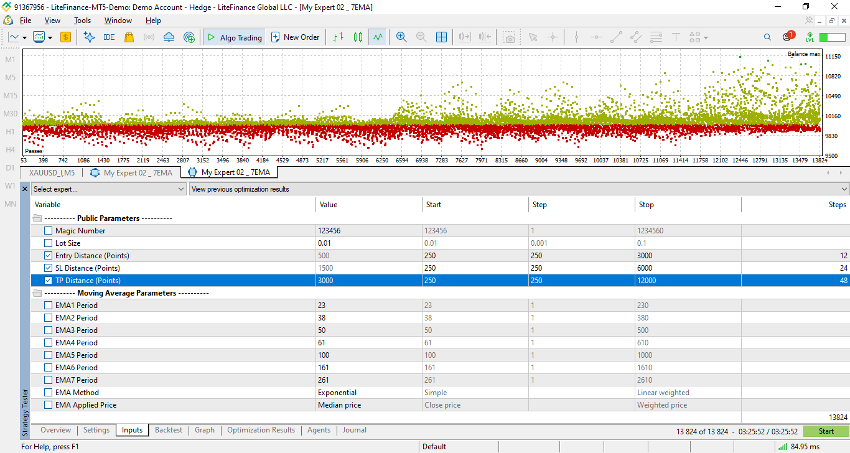Tick the EMA Method checkbox
This screenshot has height=453, width=850.
pos(49,393)
